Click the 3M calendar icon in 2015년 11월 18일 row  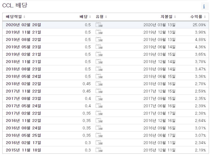(99, 150)
